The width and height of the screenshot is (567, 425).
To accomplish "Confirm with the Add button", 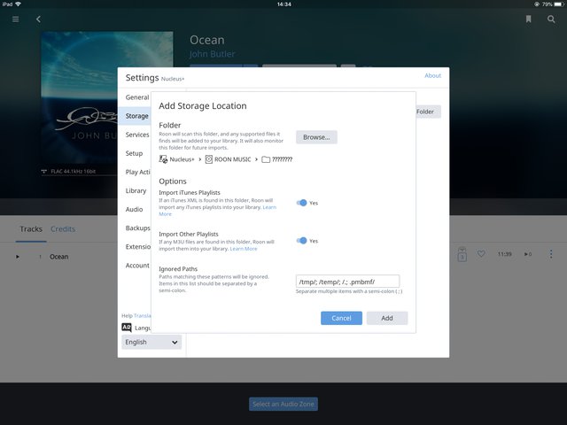I will point(387,318).
